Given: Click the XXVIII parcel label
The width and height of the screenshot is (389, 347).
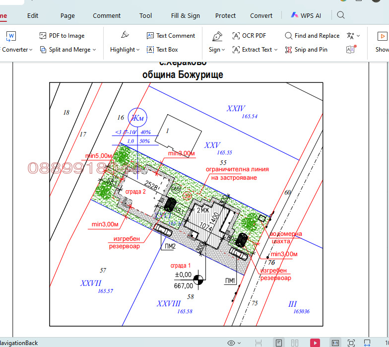Looking at the screenshot, I should pos(169,303).
